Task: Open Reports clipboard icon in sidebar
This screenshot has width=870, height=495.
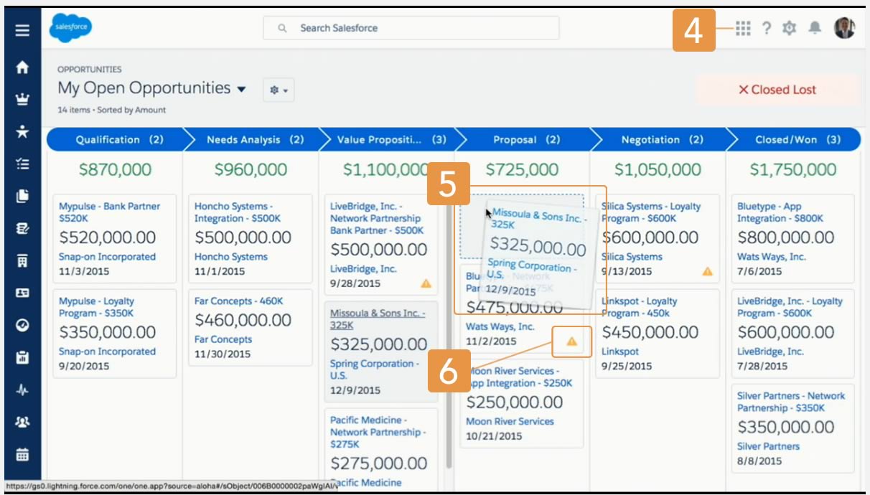Action: [22, 357]
